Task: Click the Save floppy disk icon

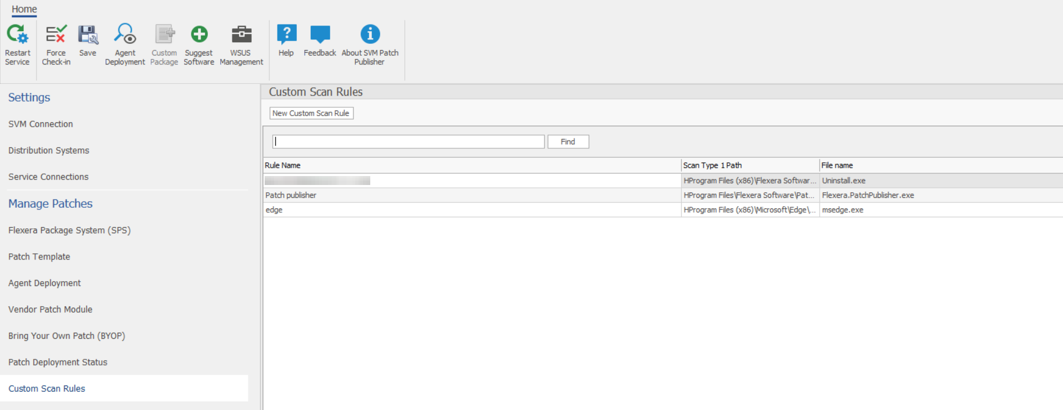Action: pyautogui.click(x=88, y=35)
